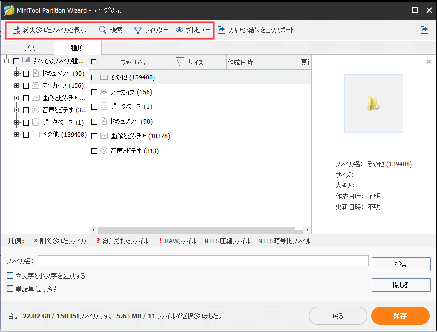This screenshot has height=332, width=437.
Task: Enable 大文字と小文字を区別する option
Action: [9, 275]
